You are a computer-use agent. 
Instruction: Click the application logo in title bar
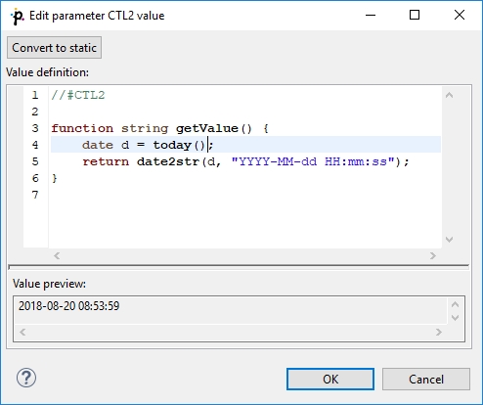[x=17, y=17]
